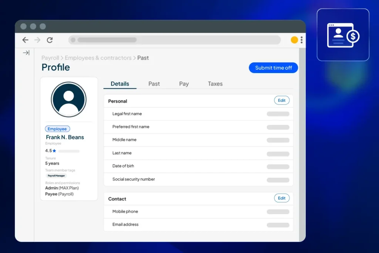Click the search icon in the address bar
This screenshot has height=253, width=379.
point(74,40)
